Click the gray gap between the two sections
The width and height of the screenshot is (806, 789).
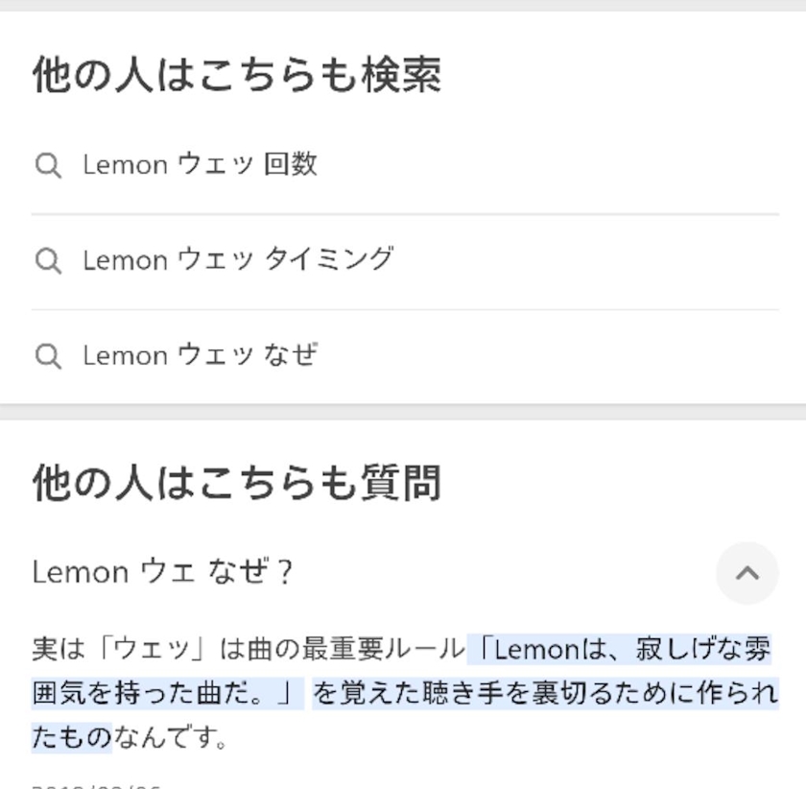pyautogui.click(x=403, y=412)
